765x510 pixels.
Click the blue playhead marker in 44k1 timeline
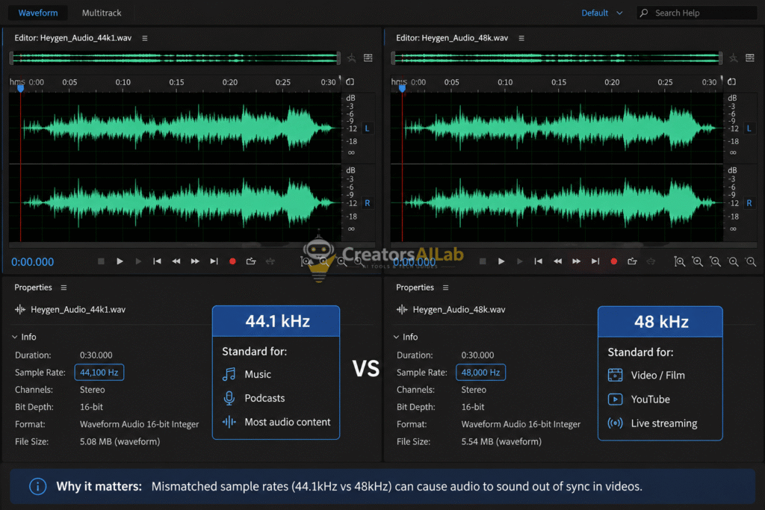pyautogui.click(x=20, y=89)
